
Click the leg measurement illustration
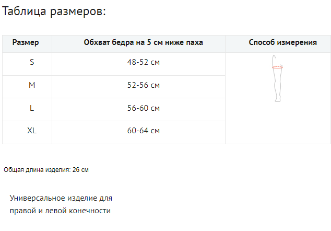tap(277, 78)
